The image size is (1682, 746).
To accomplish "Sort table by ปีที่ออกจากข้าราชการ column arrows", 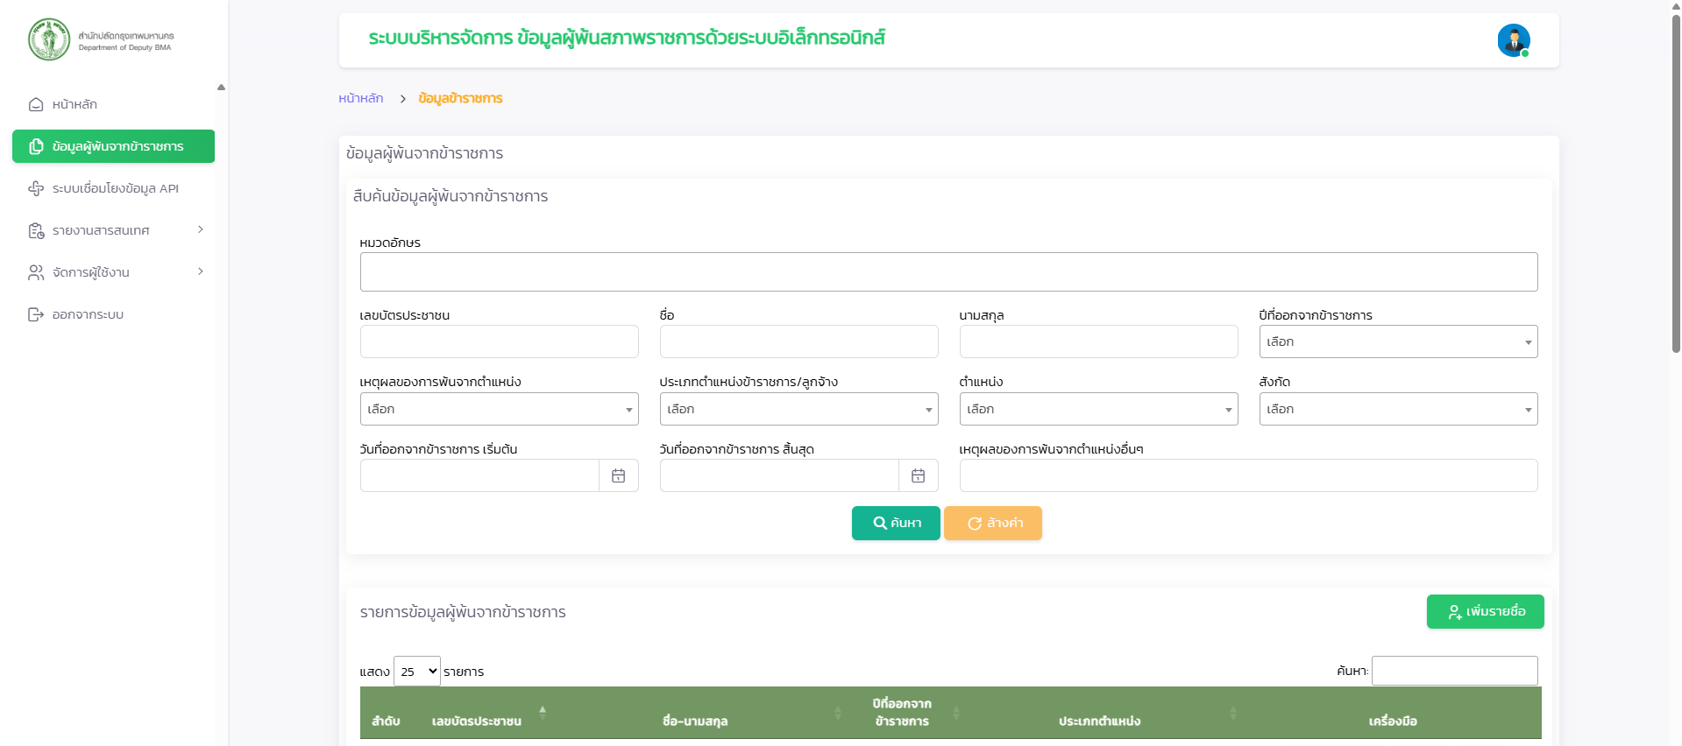I will (x=956, y=713).
